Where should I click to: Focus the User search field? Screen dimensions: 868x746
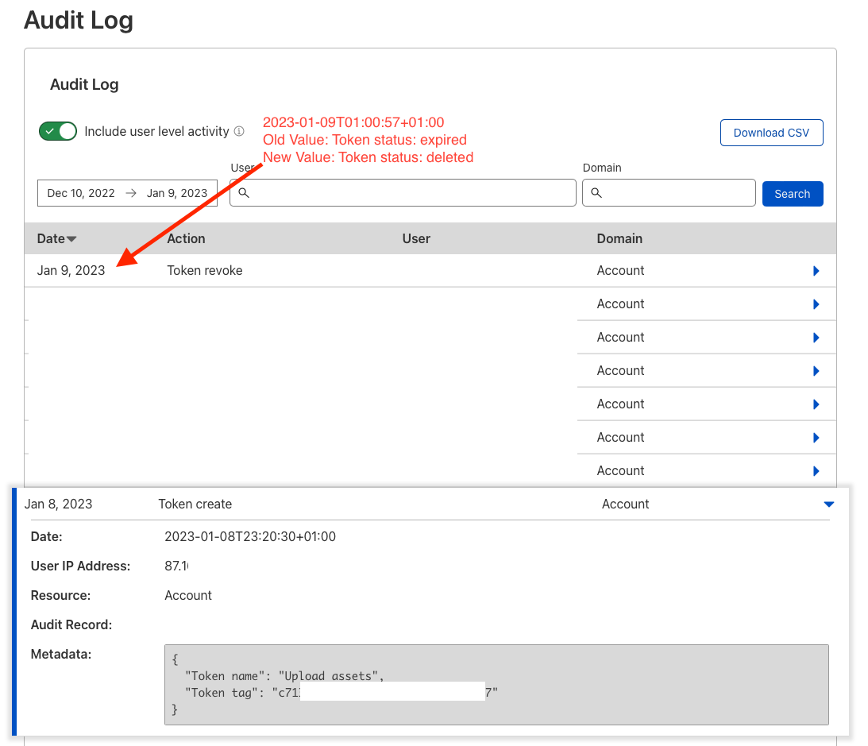(x=403, y=193)
